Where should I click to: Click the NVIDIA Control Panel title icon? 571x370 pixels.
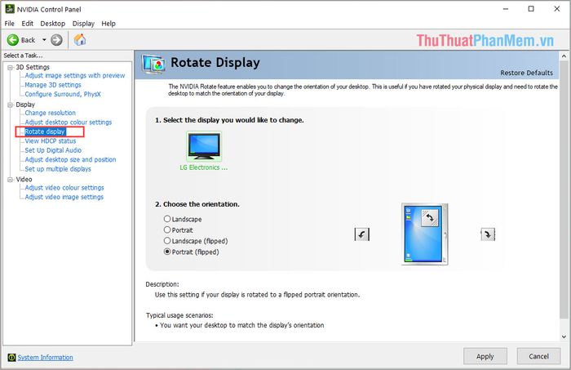click(10, 9)
